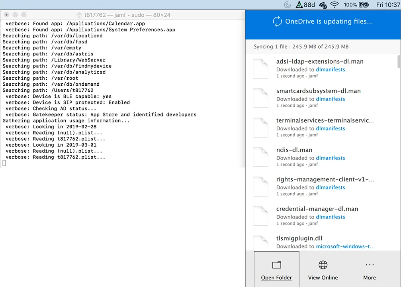Click Terminal line Gatekeeper status
The height and width of the screenshot is (287, 401).
101,114
